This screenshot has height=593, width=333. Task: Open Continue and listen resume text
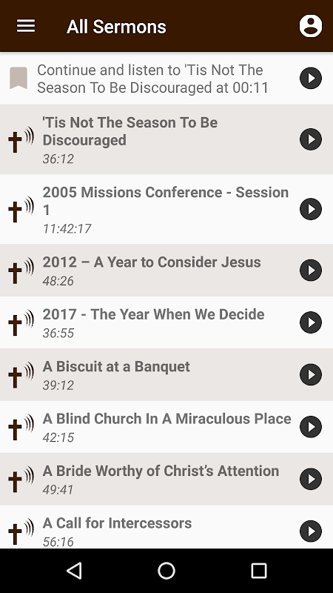153,79
